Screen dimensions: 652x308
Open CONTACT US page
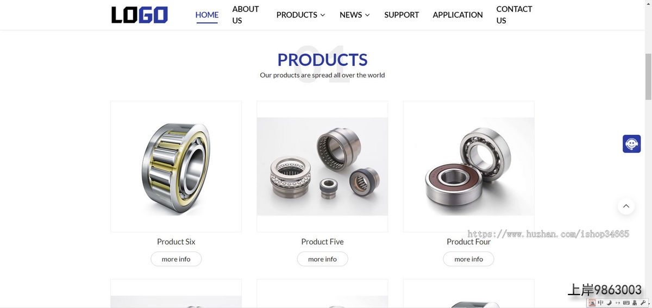[x=514, y=15]
